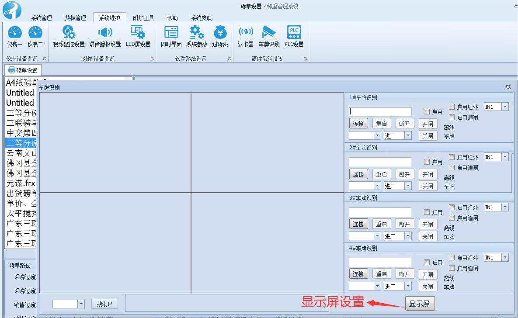This screenshot has width=518, height=318.
Task: Open LED屏设置 screen settings
Action: tap(138, 36)
